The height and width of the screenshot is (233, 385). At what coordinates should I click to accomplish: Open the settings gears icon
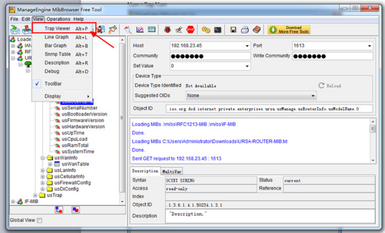coord(206,30)
